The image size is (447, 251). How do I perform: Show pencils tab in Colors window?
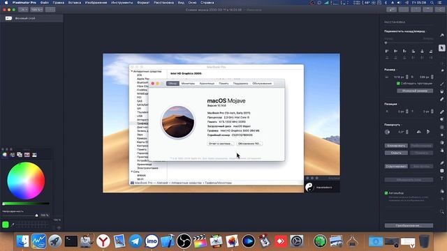tap(34, 155)
